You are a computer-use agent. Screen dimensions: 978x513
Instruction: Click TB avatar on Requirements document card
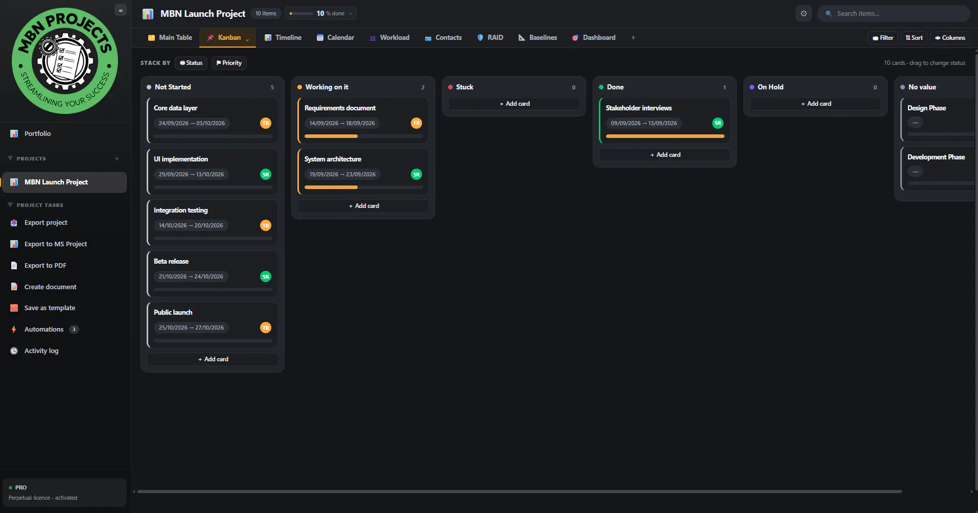pos(416,123)
